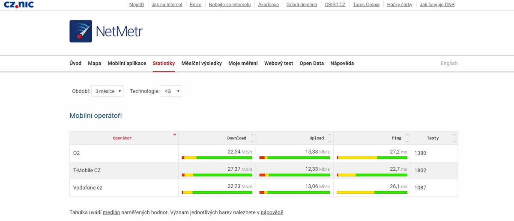Image resolution: width=514 pixels, height=221 pixels.
Task: Sort table by Ping column
Action: 372,138
